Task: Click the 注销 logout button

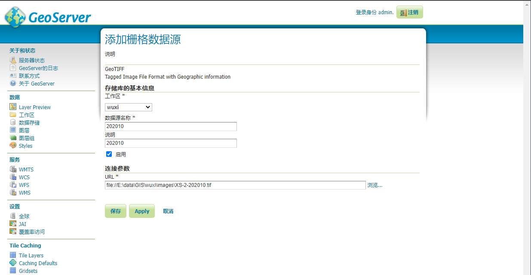Action: [409, 12]
